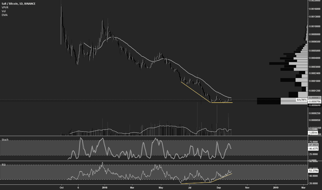
Task: Click the 25.0000 Stoch axis label
Action: [x=314, y=154]
